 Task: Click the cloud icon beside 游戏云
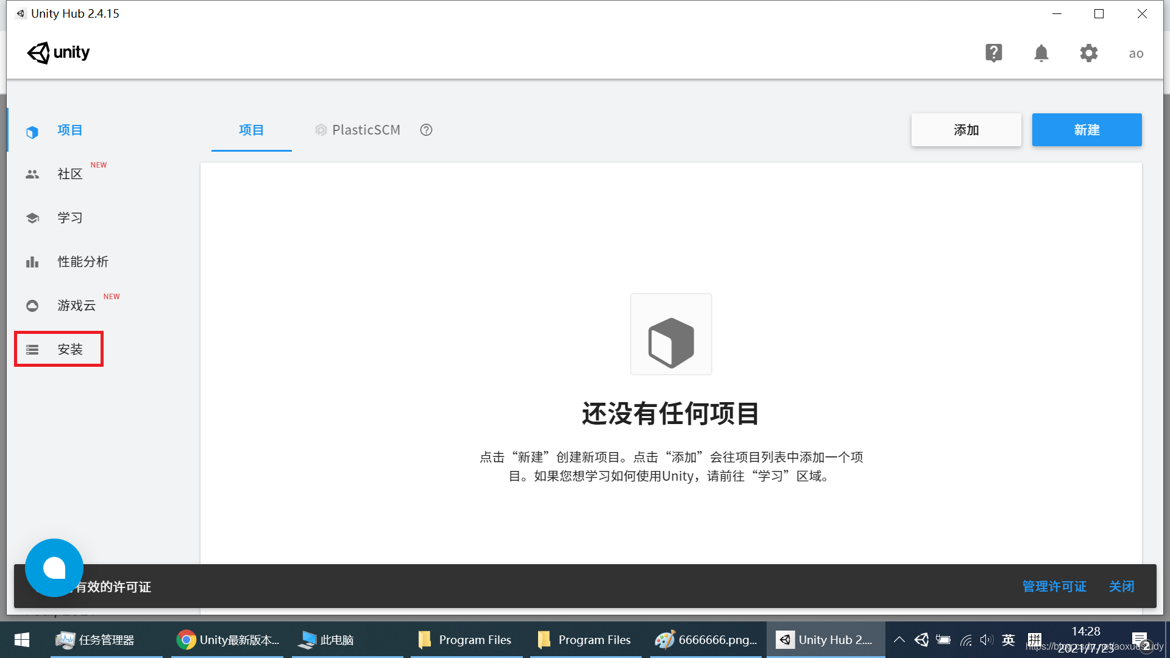tap(32, 306)
